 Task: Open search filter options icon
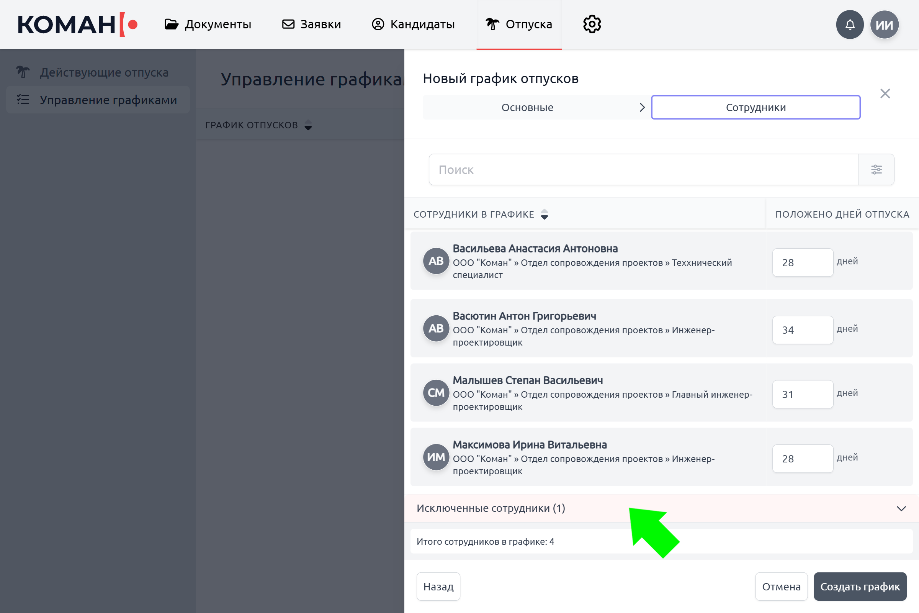pos(876,169)
